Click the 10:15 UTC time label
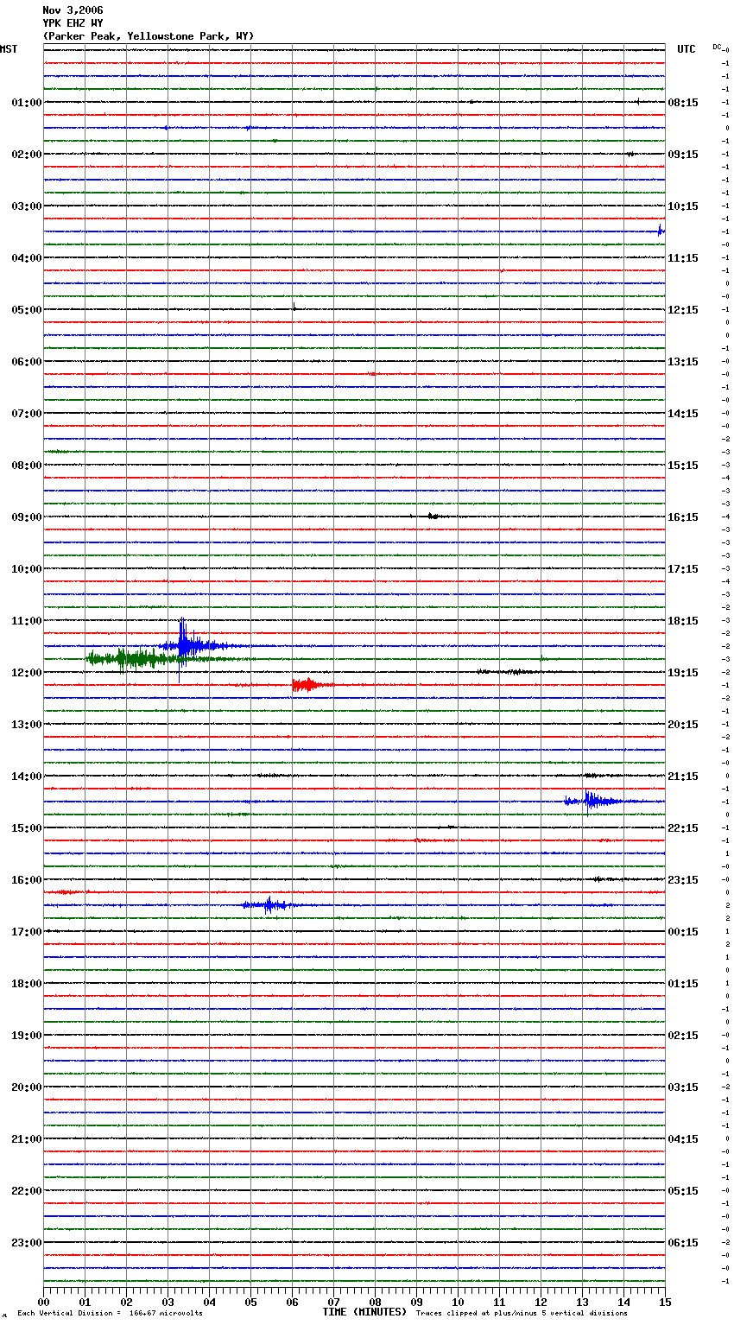 pyautogui.click(x=683, y=206)
